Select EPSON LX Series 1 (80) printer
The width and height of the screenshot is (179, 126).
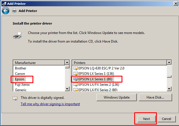click(x=95, y=79)
